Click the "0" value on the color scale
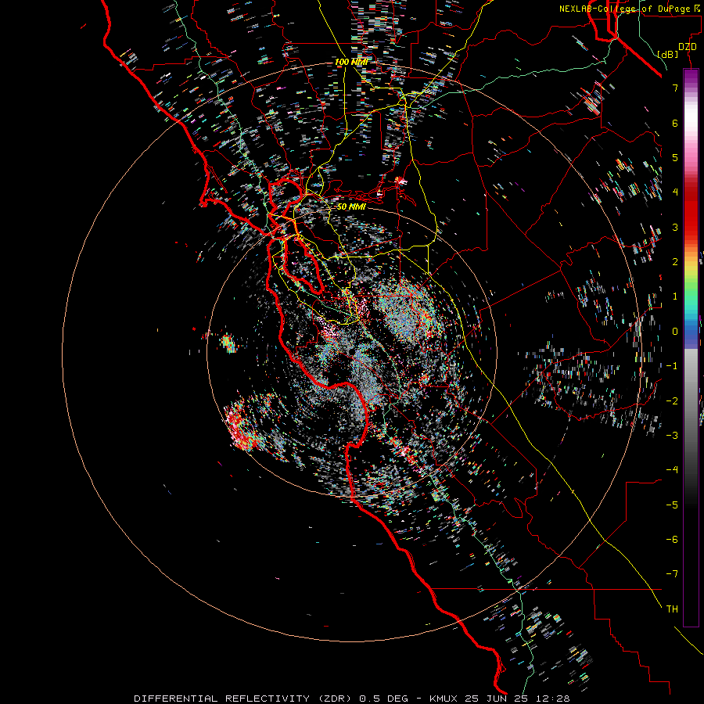 (x=675, y=332)
